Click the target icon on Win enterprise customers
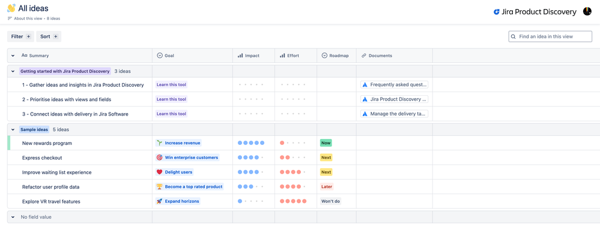Image resolution: width=600 pixels, height=252 pixels. [x=159, y=157]
